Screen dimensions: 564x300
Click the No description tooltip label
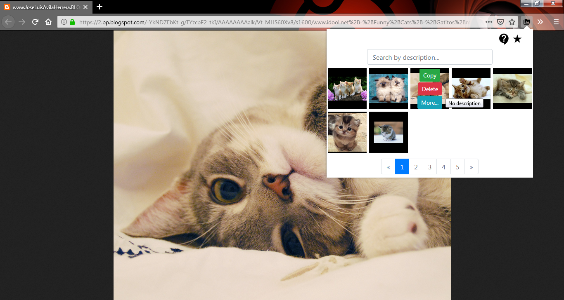click(464, 103)
